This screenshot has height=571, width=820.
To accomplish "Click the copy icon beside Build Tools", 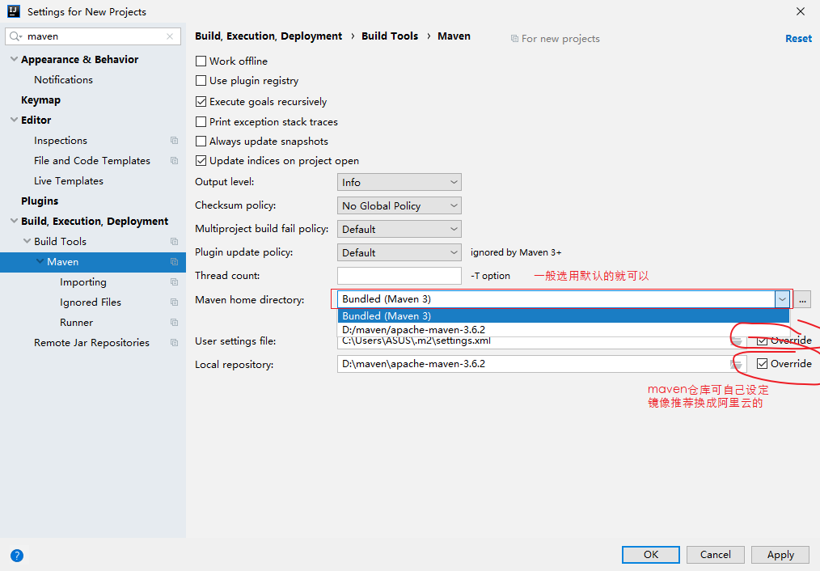I will coord(174,241).
